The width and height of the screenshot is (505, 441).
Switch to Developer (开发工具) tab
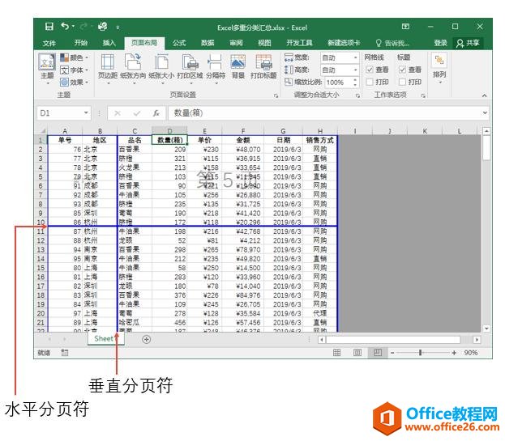[x=300, y=43]
